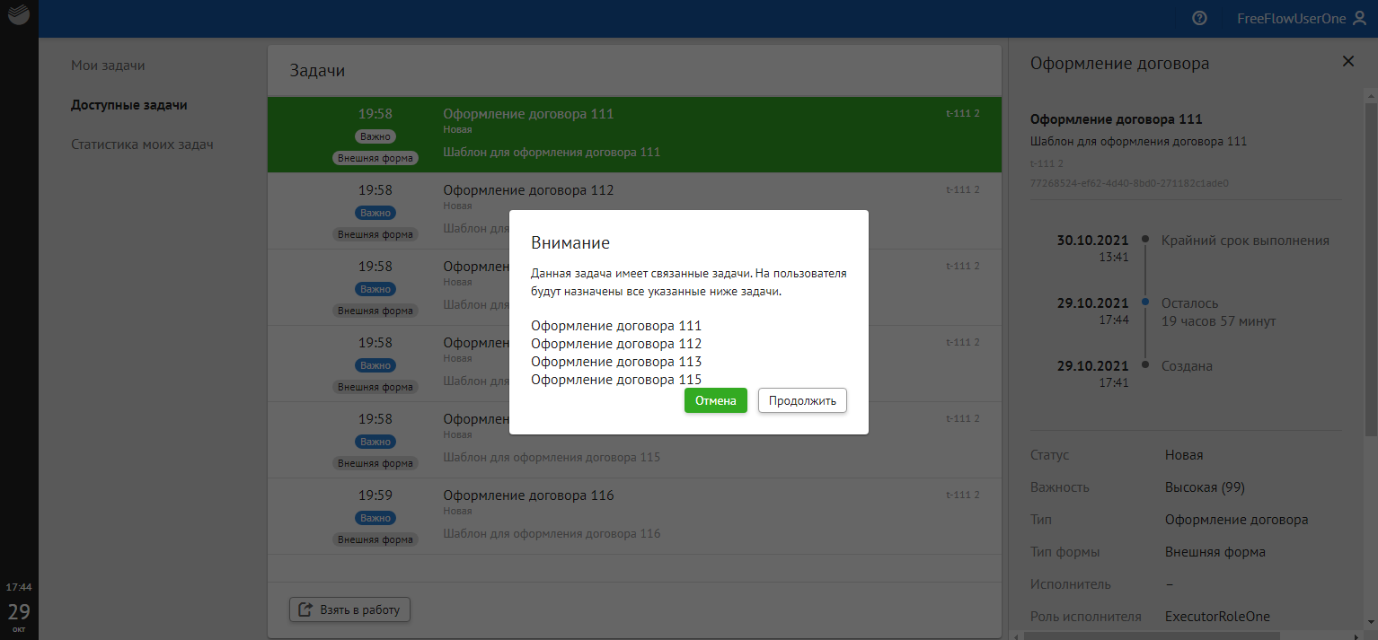Click the Sber logo icon
This screenshot has width=1378, height=640.
(x=19, y=18)
